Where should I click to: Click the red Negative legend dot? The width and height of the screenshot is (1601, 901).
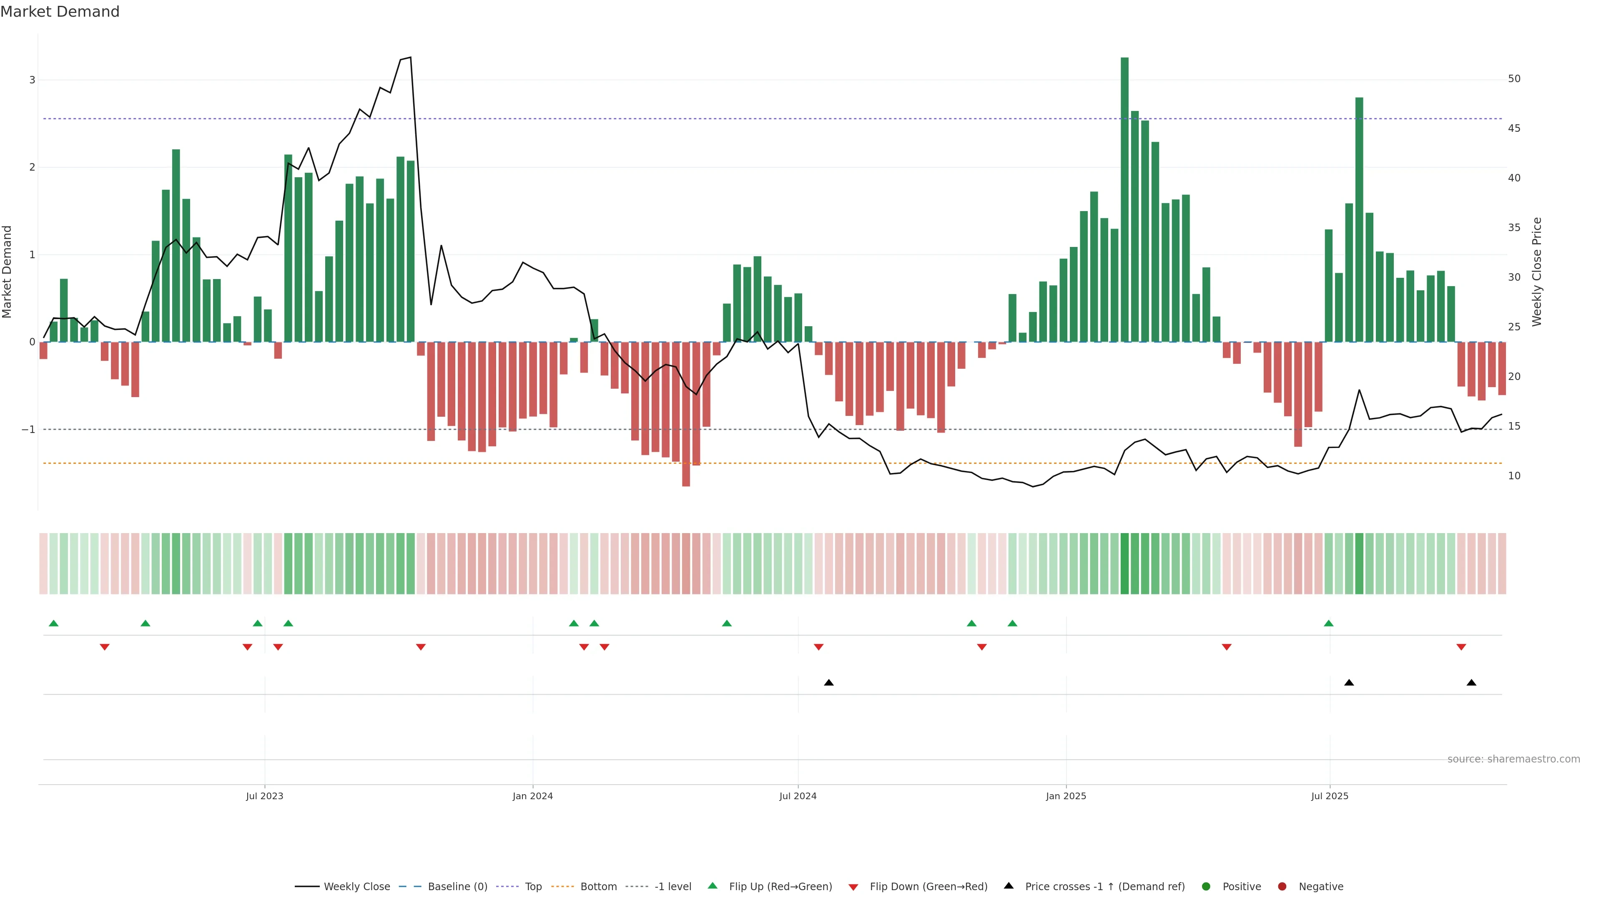click(1282, 886)
